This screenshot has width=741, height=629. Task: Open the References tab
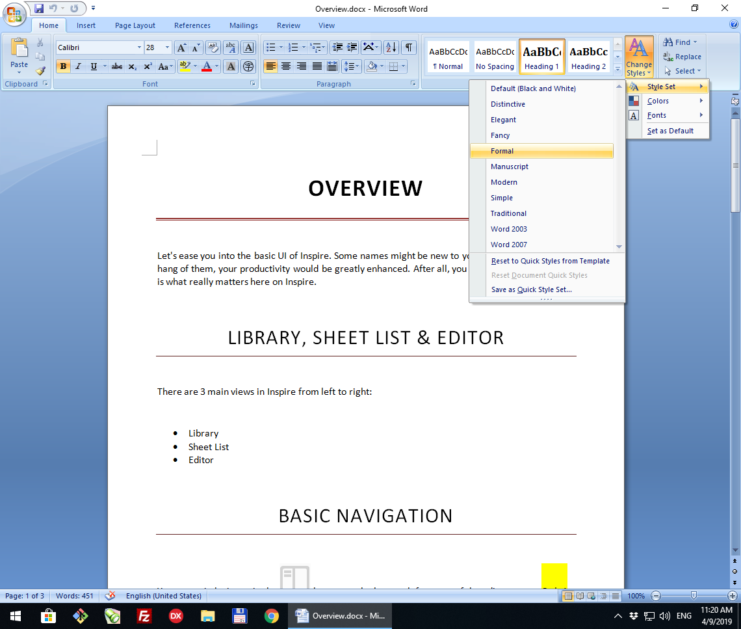pyautogui.click(x=192, y=25)
